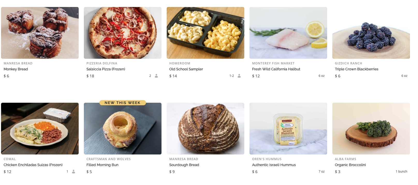
Task: Click the GIZDICH RANCH vendor label
Action: click(x=349, y=63)
